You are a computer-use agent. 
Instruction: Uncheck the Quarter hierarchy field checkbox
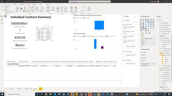click(163, 59)
